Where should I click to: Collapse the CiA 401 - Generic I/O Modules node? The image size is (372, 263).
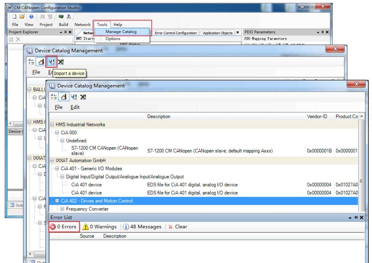(57, 169)
